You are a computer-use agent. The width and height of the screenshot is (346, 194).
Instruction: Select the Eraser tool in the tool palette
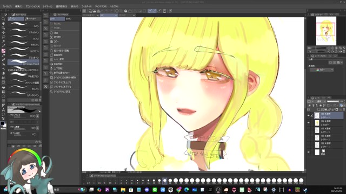(x=3, y=73)
